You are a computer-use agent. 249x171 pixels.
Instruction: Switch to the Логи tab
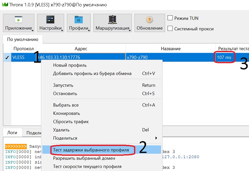coord(12,132)
